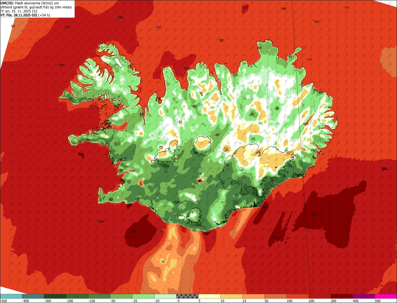The image size is (397, 303).
Task: Click the red swatch between 200 and 300
Action: pos(319,296)
